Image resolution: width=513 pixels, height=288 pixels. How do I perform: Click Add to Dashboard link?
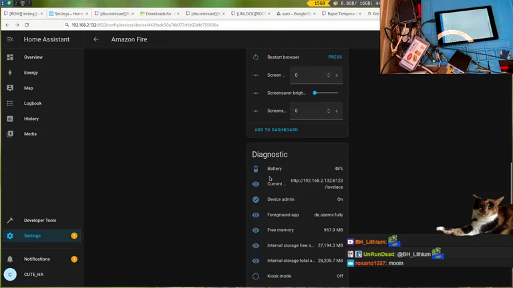(x=276, y=130)
